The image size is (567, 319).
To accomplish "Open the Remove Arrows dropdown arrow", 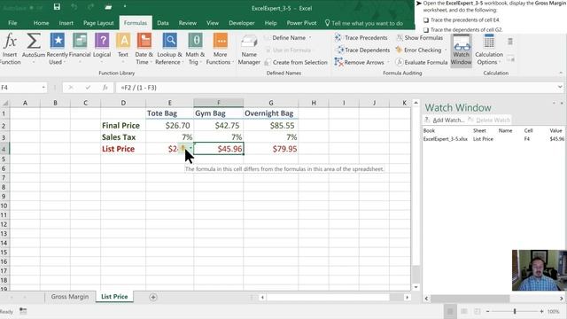I will (x=388, y=62).
